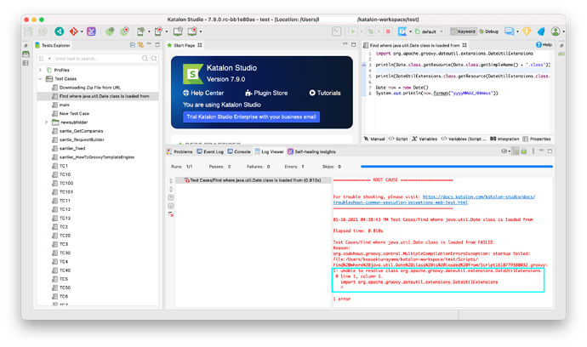Click the Spy Mobile icon
Image resolution: width=587 pixels, height=347 pixels.
coord(140,31)
